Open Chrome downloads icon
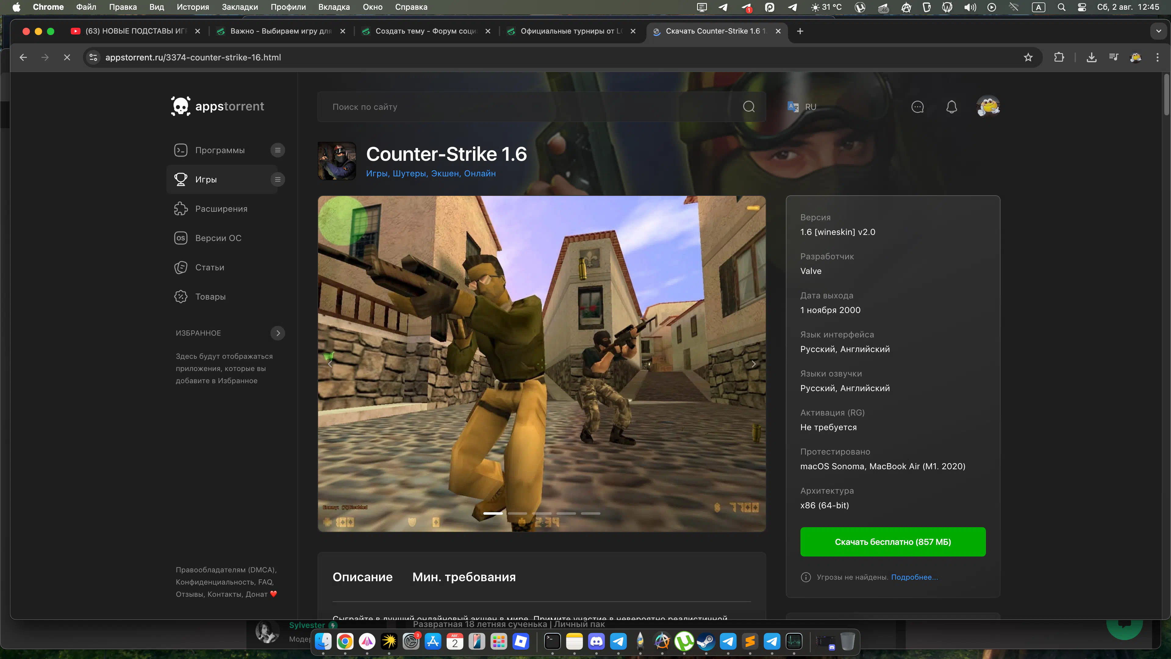The image size is (1171, 659). coord(1091,57)
